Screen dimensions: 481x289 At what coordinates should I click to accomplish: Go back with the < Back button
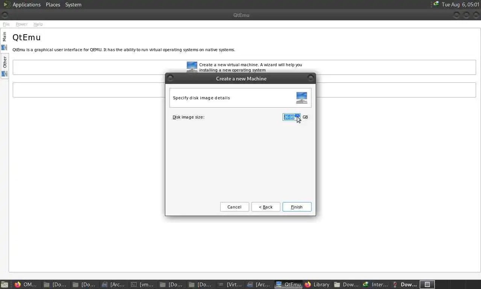[266, 207]
